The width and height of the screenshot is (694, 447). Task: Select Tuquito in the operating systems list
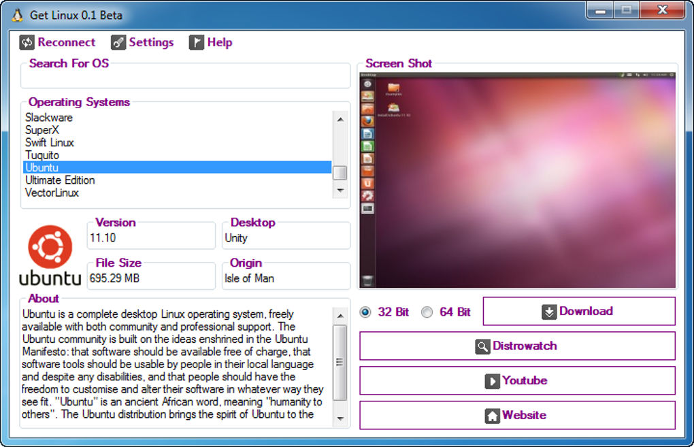177,155
